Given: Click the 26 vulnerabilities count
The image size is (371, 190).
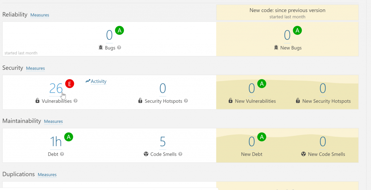Looking at the screenshot, I should [x=56, y=88].
